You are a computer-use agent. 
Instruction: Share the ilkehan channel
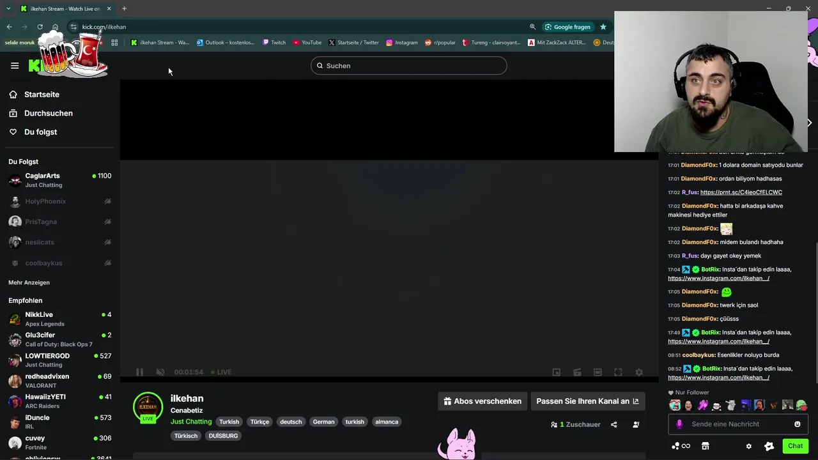point(613,424)
